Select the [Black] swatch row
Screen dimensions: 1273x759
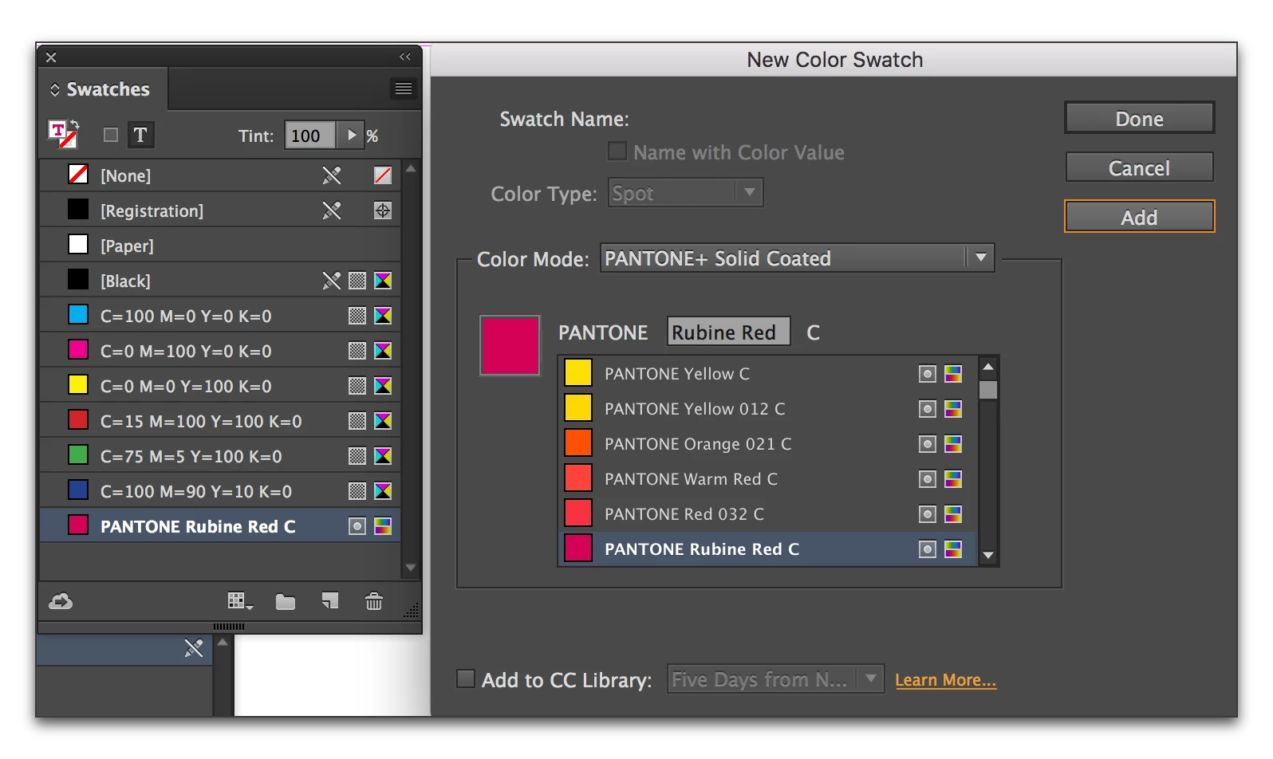click(x=220, y=281)
